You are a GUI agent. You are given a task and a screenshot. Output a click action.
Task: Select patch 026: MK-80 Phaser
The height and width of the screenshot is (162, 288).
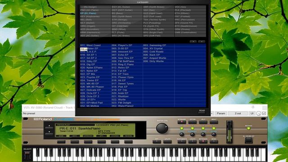click(x=95, y=87)
